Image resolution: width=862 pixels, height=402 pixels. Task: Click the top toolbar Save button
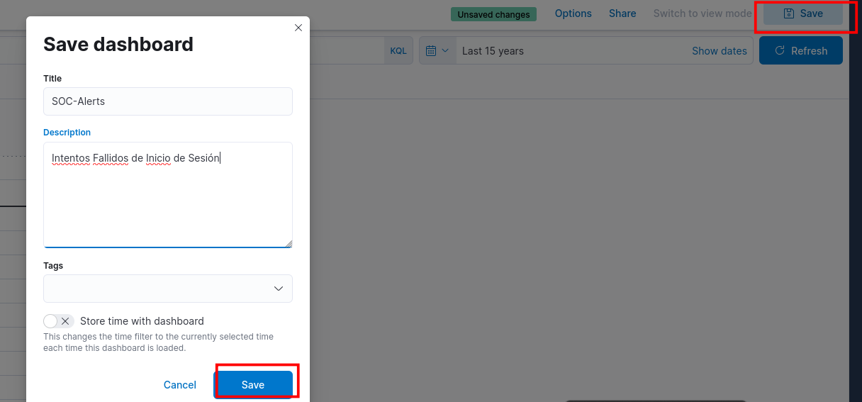click(803, 13)
